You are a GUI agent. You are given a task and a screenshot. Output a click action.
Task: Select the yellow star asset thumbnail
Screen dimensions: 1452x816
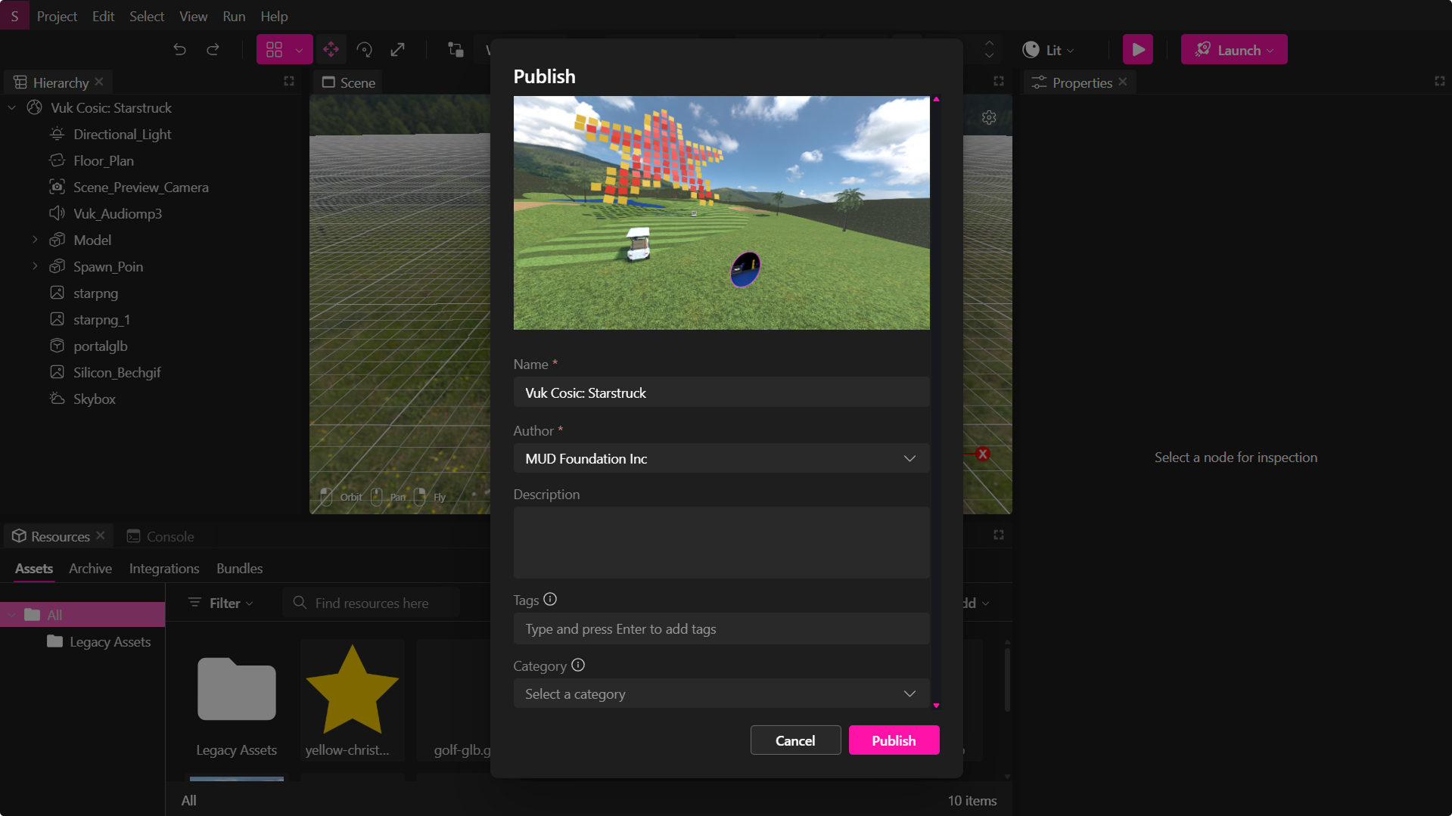point(352,690)
